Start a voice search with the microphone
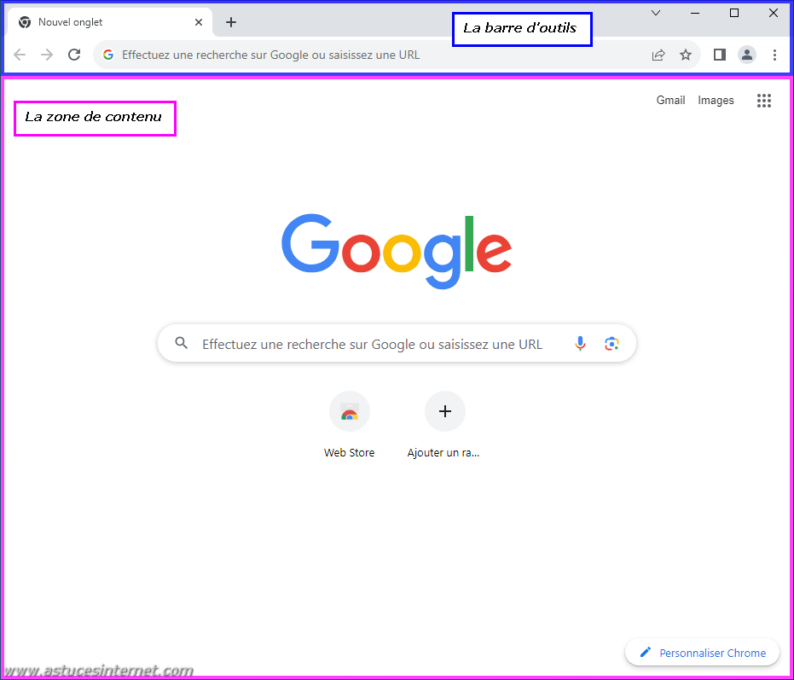The width and height of the screenshot is (794, 680). click(580, 344)
